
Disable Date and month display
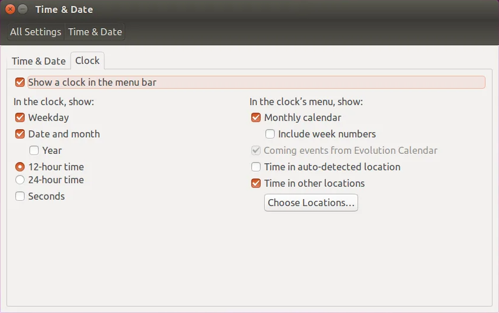[x=20, y=134]
